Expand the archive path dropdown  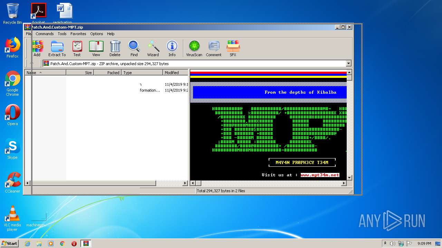tap(348, 63)
